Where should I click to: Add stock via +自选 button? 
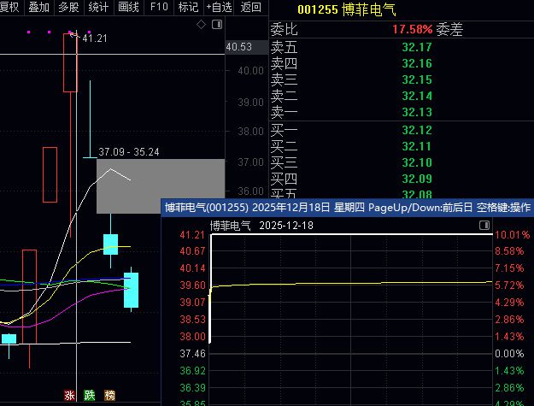click(219, 7)
